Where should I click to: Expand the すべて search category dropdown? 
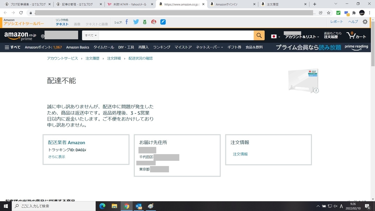point(90,35)
